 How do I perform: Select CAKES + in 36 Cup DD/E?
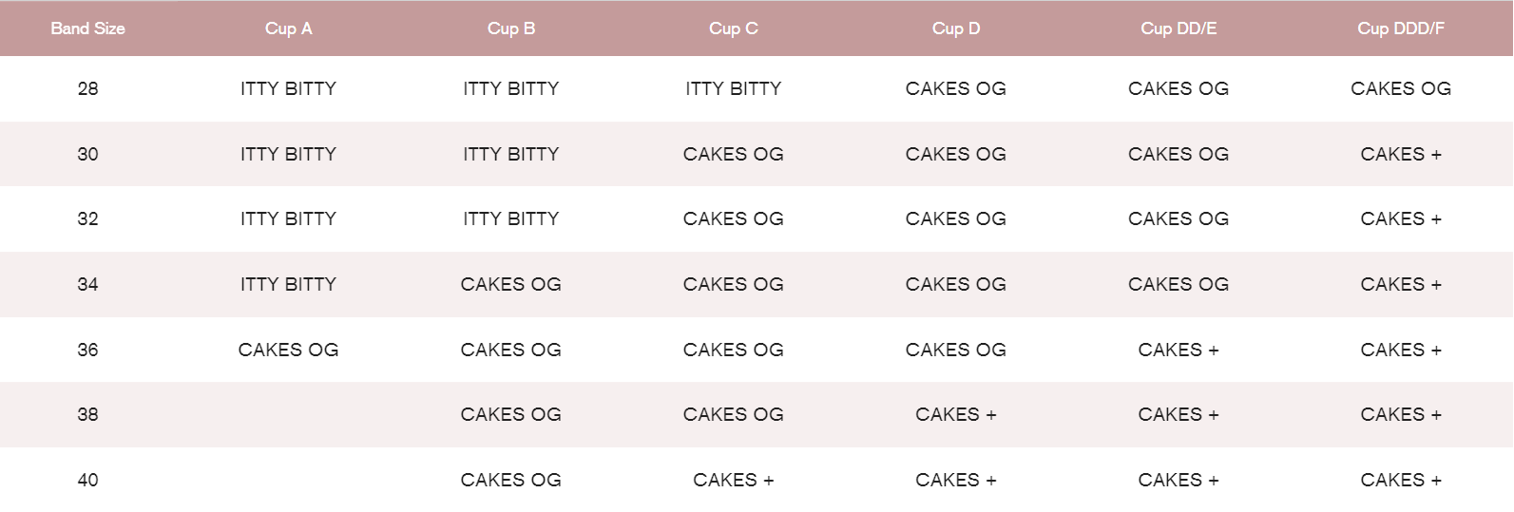[x=1179, y=350]
